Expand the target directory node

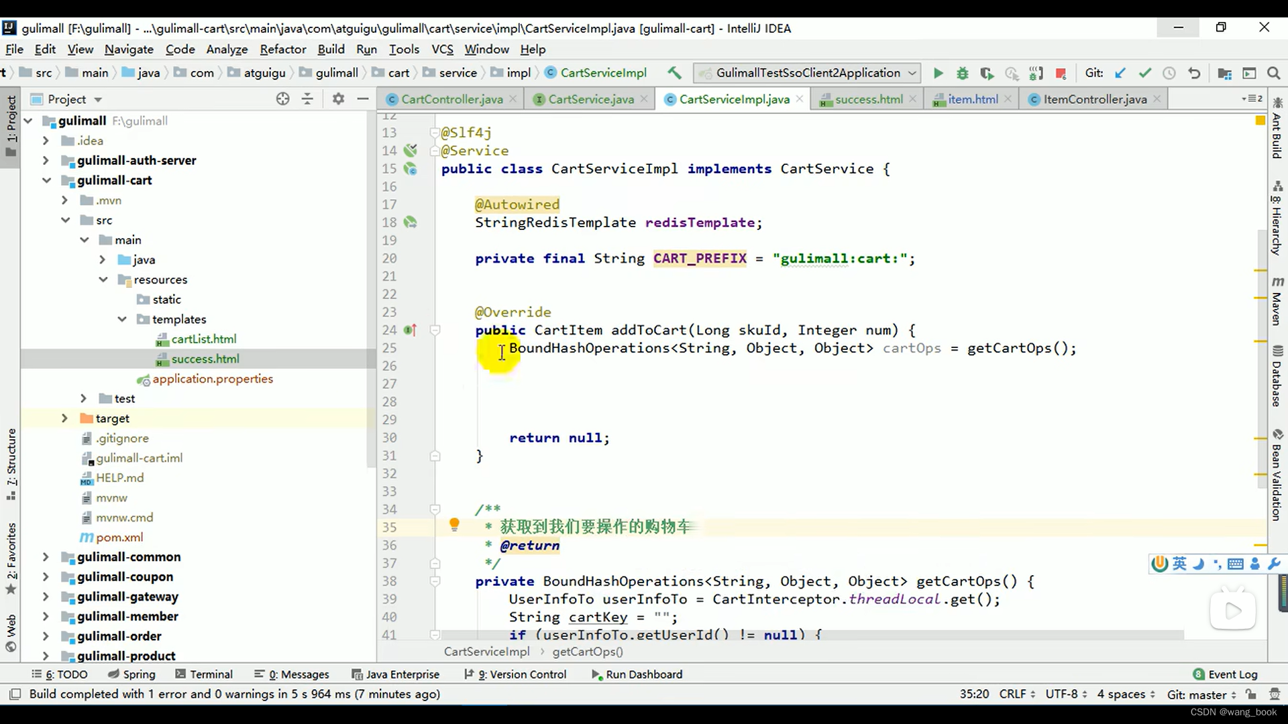(x=64, y=418)
